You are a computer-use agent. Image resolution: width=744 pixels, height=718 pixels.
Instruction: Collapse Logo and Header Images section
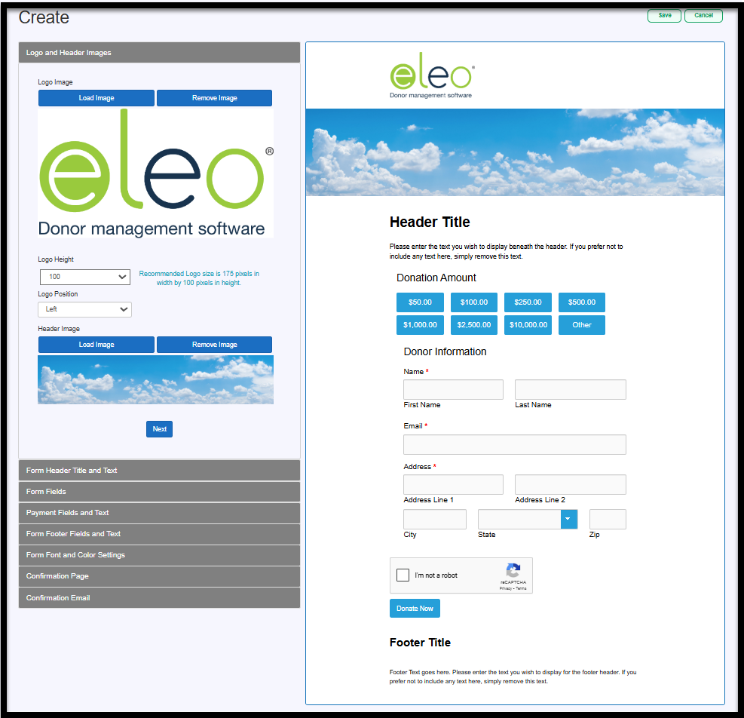[160, 53]
